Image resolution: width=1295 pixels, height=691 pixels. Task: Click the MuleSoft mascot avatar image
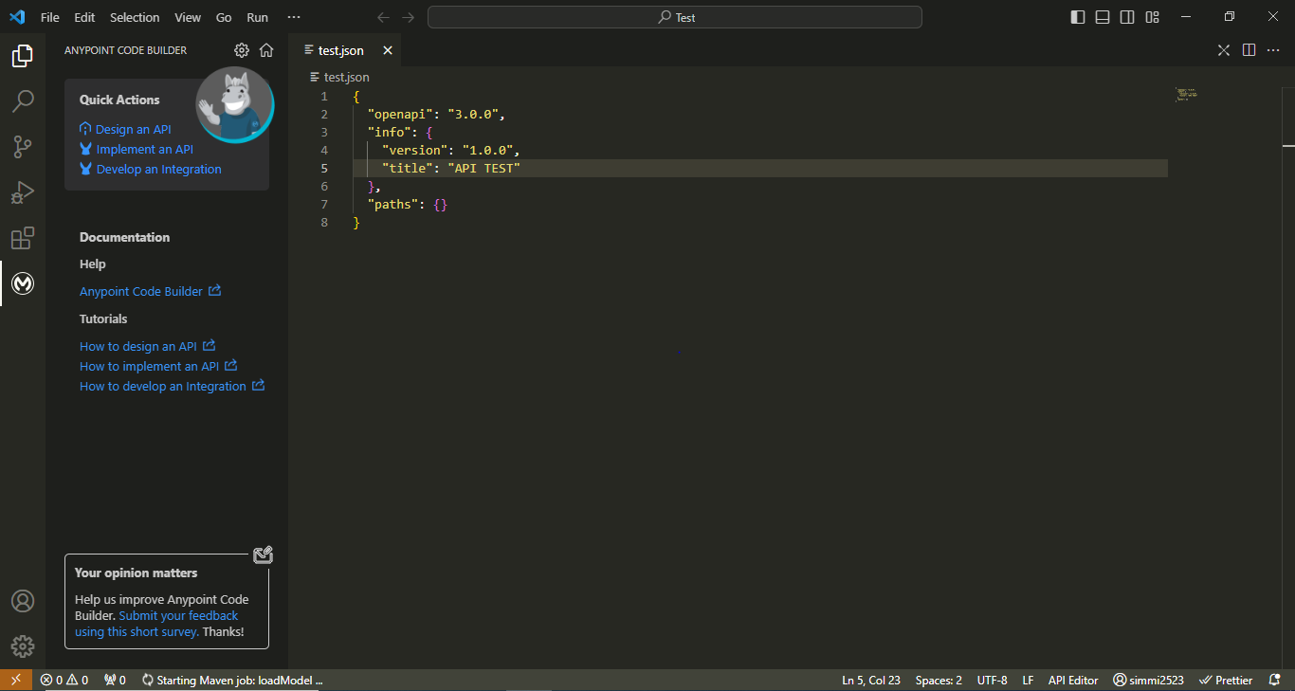[x=234, y=104]
